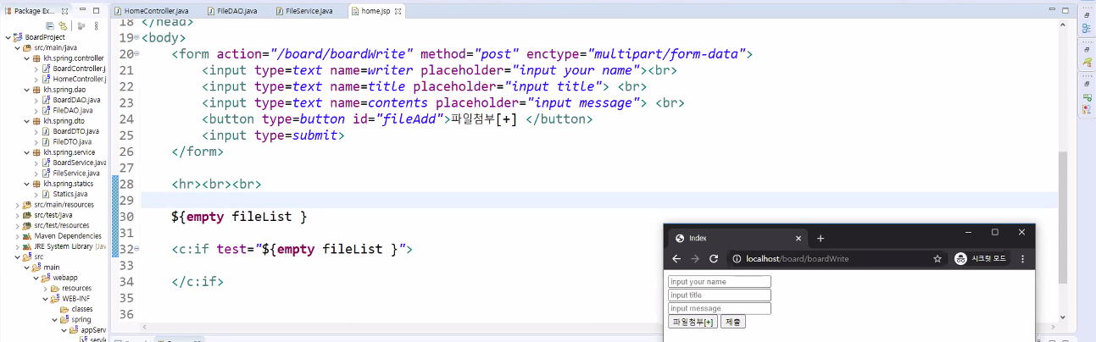Open a new browser tab

pos(821,239)
